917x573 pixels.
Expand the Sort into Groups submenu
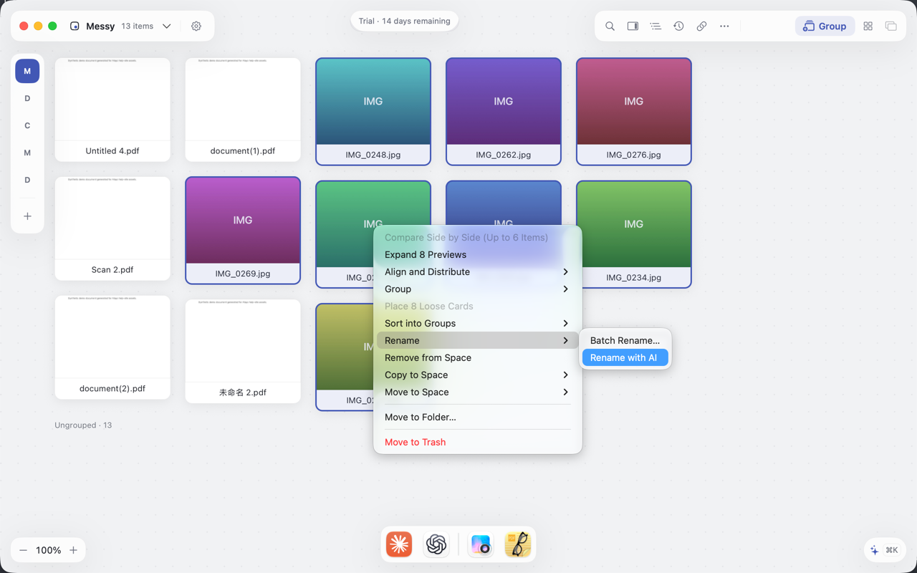tap(477, 323)
